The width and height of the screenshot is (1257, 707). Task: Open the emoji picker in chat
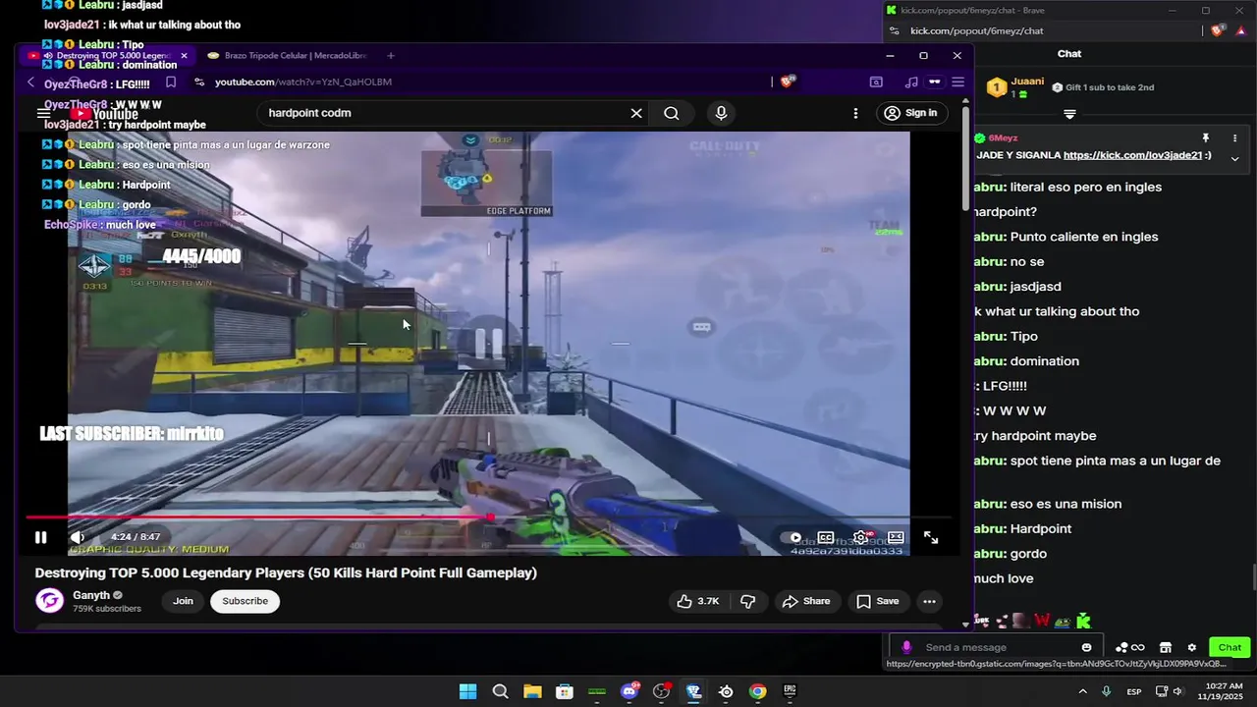[1086, 647]
